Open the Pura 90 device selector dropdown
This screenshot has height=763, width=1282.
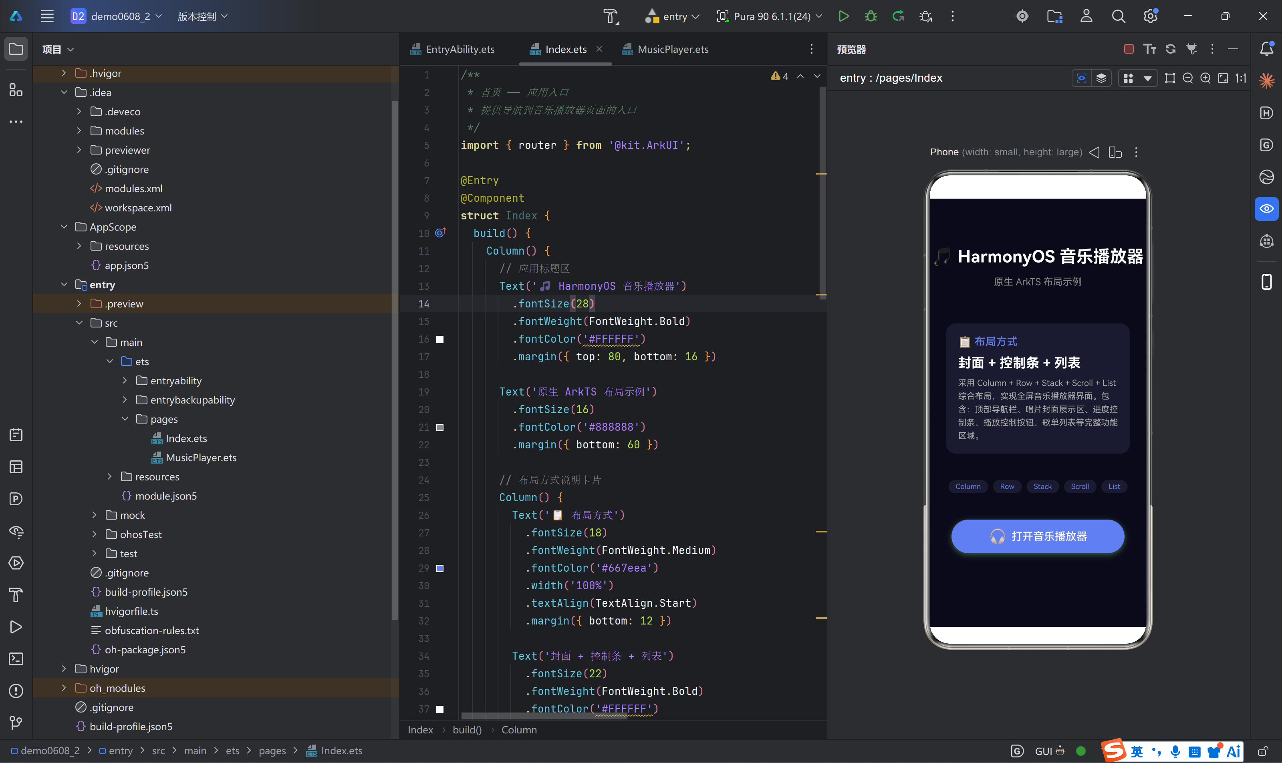tap(770, 16)
